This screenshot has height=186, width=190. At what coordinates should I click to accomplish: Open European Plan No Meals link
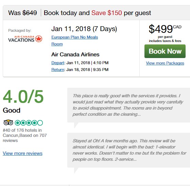[x=75, y=37]
